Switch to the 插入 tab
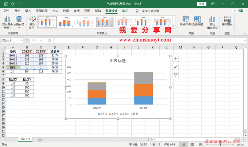248x147 pixels. (x=28, y=11)
